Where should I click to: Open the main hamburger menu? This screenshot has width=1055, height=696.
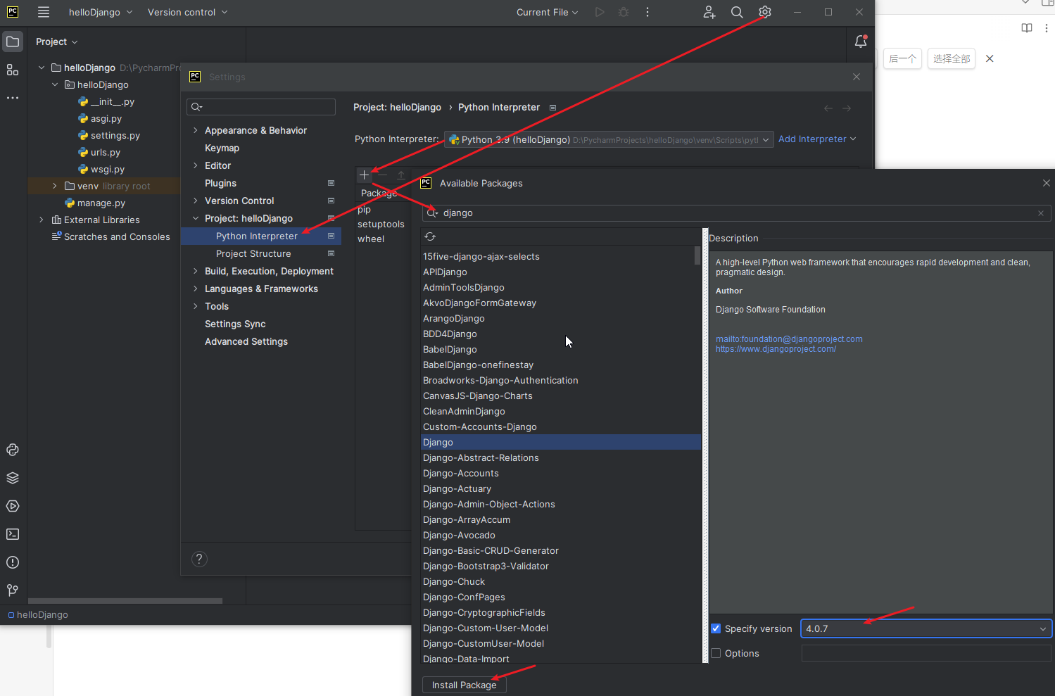pyautogui.click(x=44, y=12)
